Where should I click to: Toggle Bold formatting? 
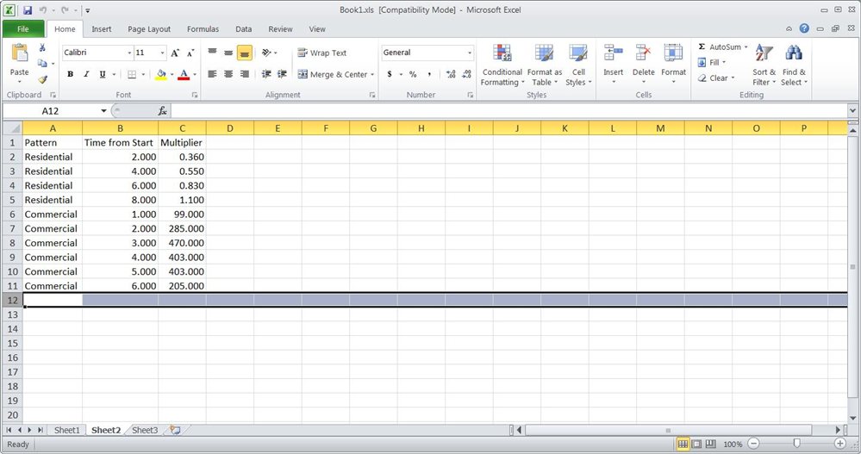70,75
